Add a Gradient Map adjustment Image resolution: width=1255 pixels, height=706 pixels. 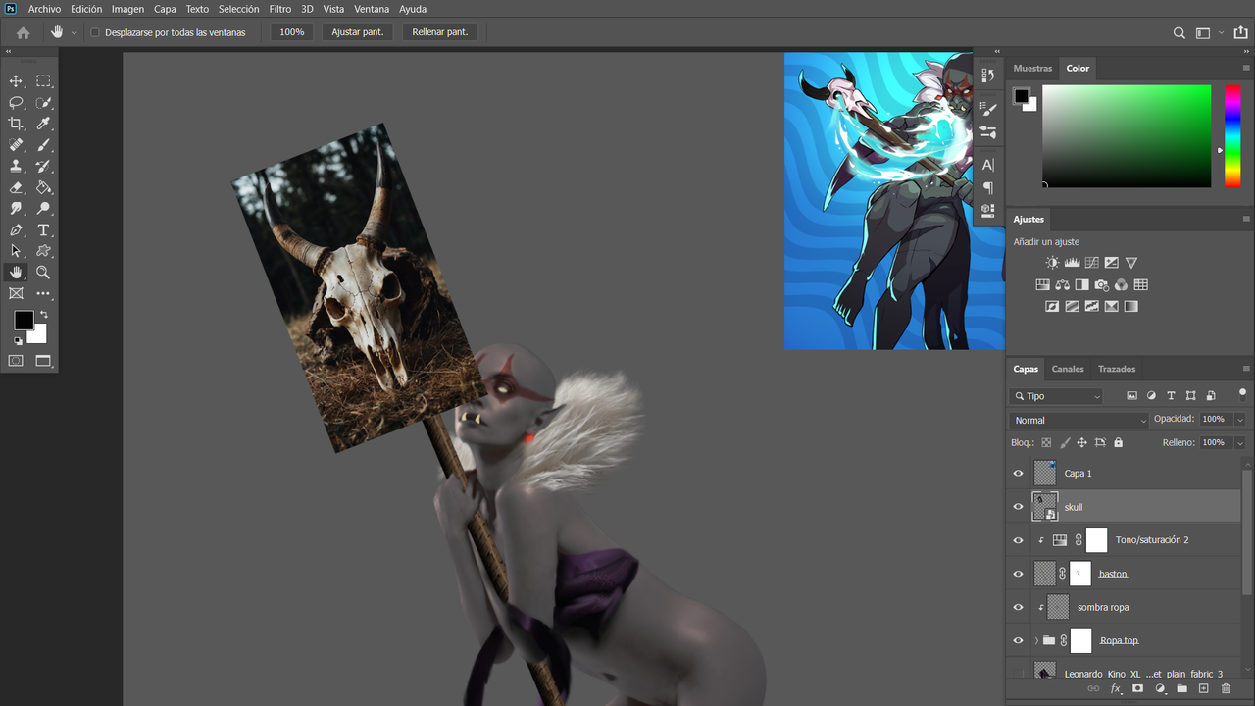point(1130,307)
